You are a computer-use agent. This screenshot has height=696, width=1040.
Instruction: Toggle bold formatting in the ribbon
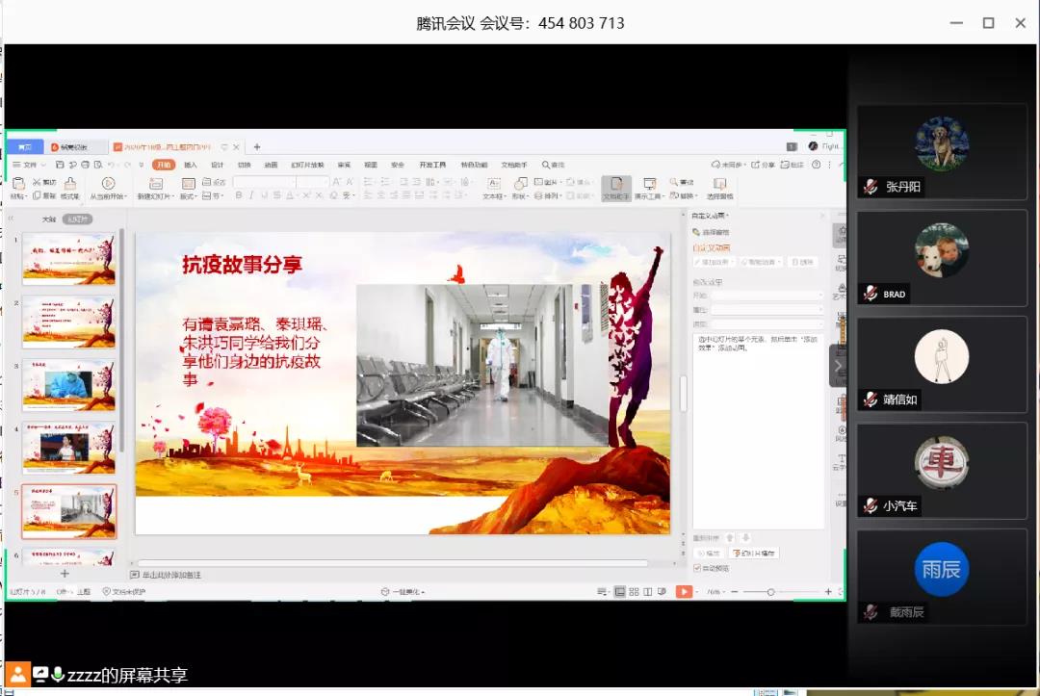point(239,195)
